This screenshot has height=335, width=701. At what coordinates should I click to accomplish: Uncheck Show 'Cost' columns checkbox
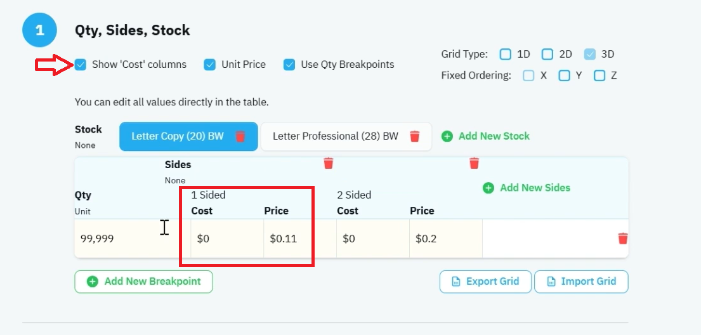(x=81, y=65)
